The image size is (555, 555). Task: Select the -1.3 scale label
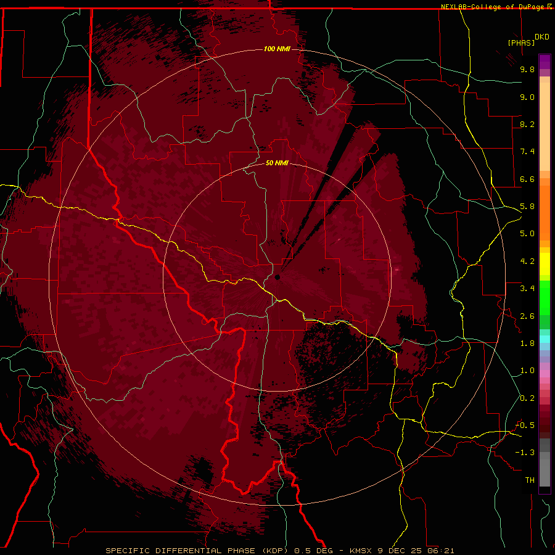(x=525, y=453)
